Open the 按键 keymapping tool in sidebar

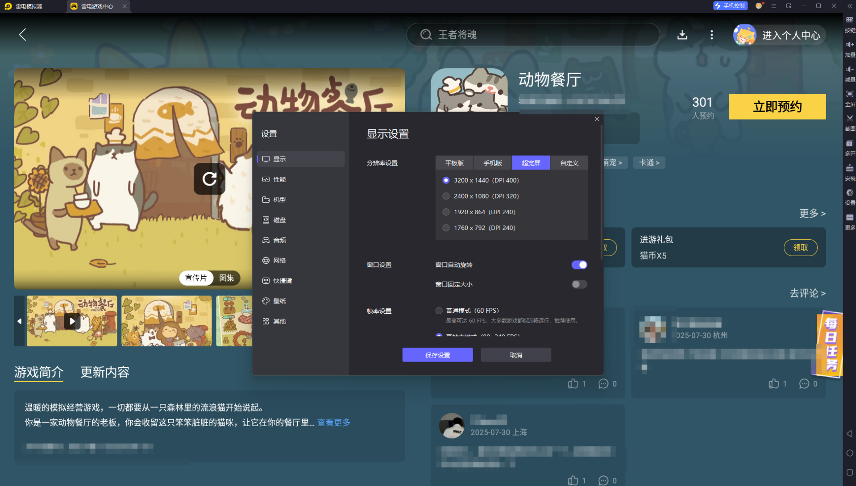click(x=849, y=24)
